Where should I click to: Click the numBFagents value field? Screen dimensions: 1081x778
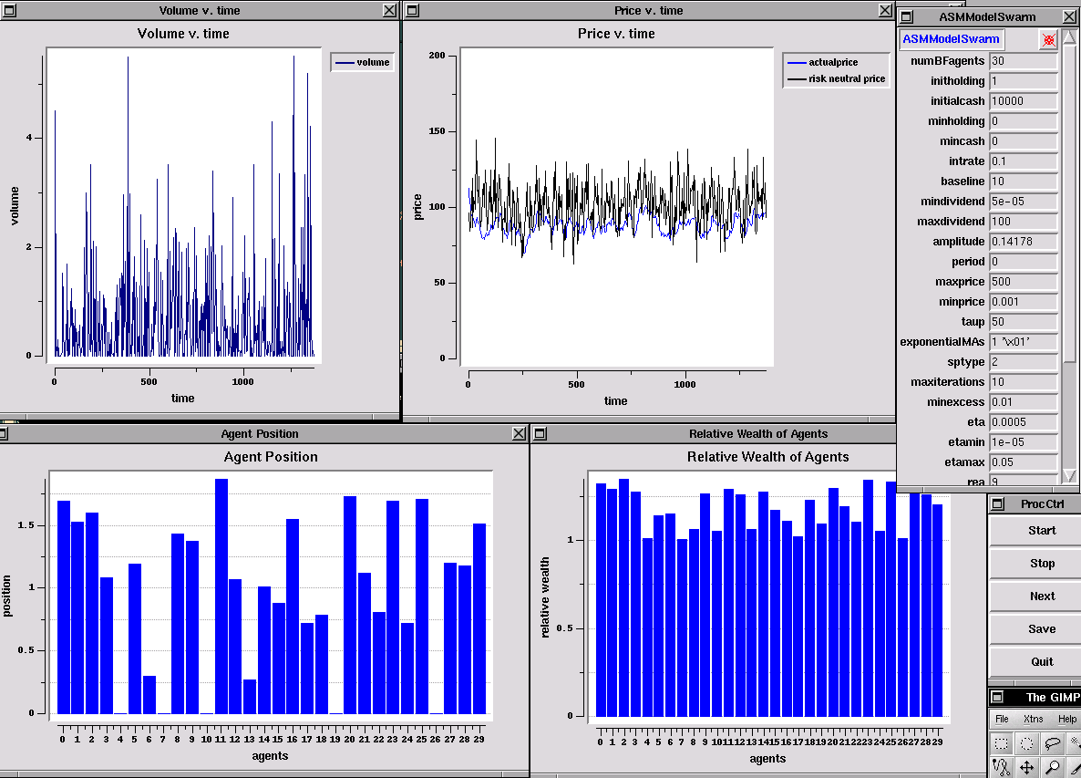pos(1023,61)
